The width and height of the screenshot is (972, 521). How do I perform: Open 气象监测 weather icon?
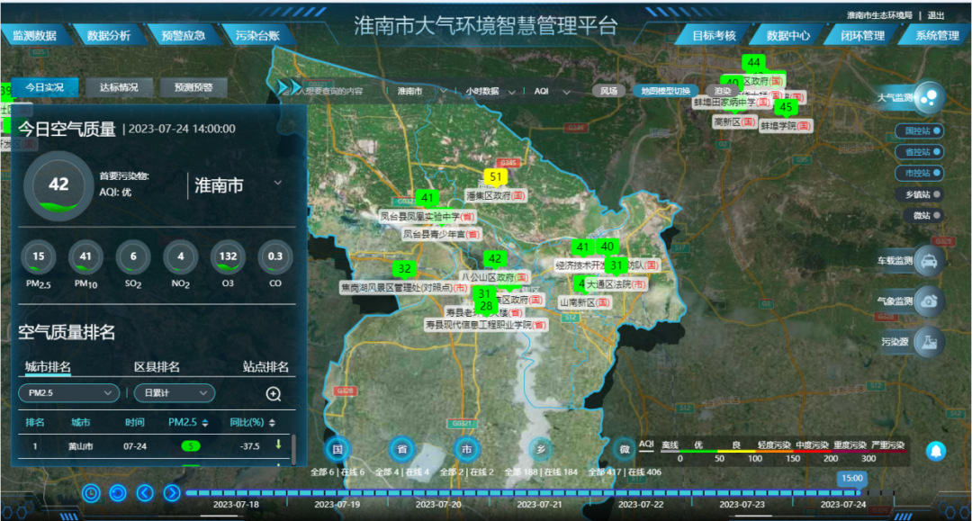pyautogui.click(x=929, y=301)
